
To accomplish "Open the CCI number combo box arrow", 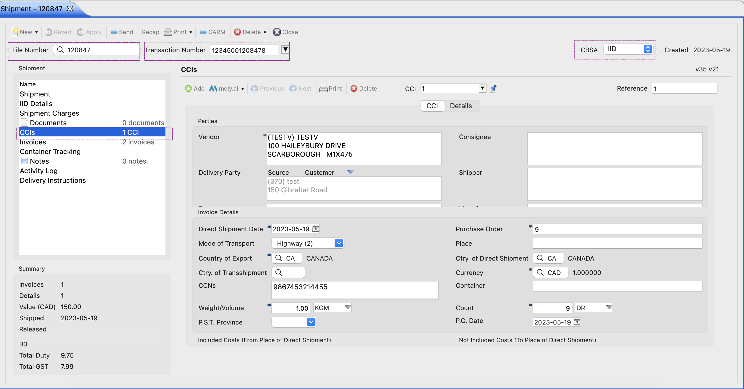I will (482, 88).
